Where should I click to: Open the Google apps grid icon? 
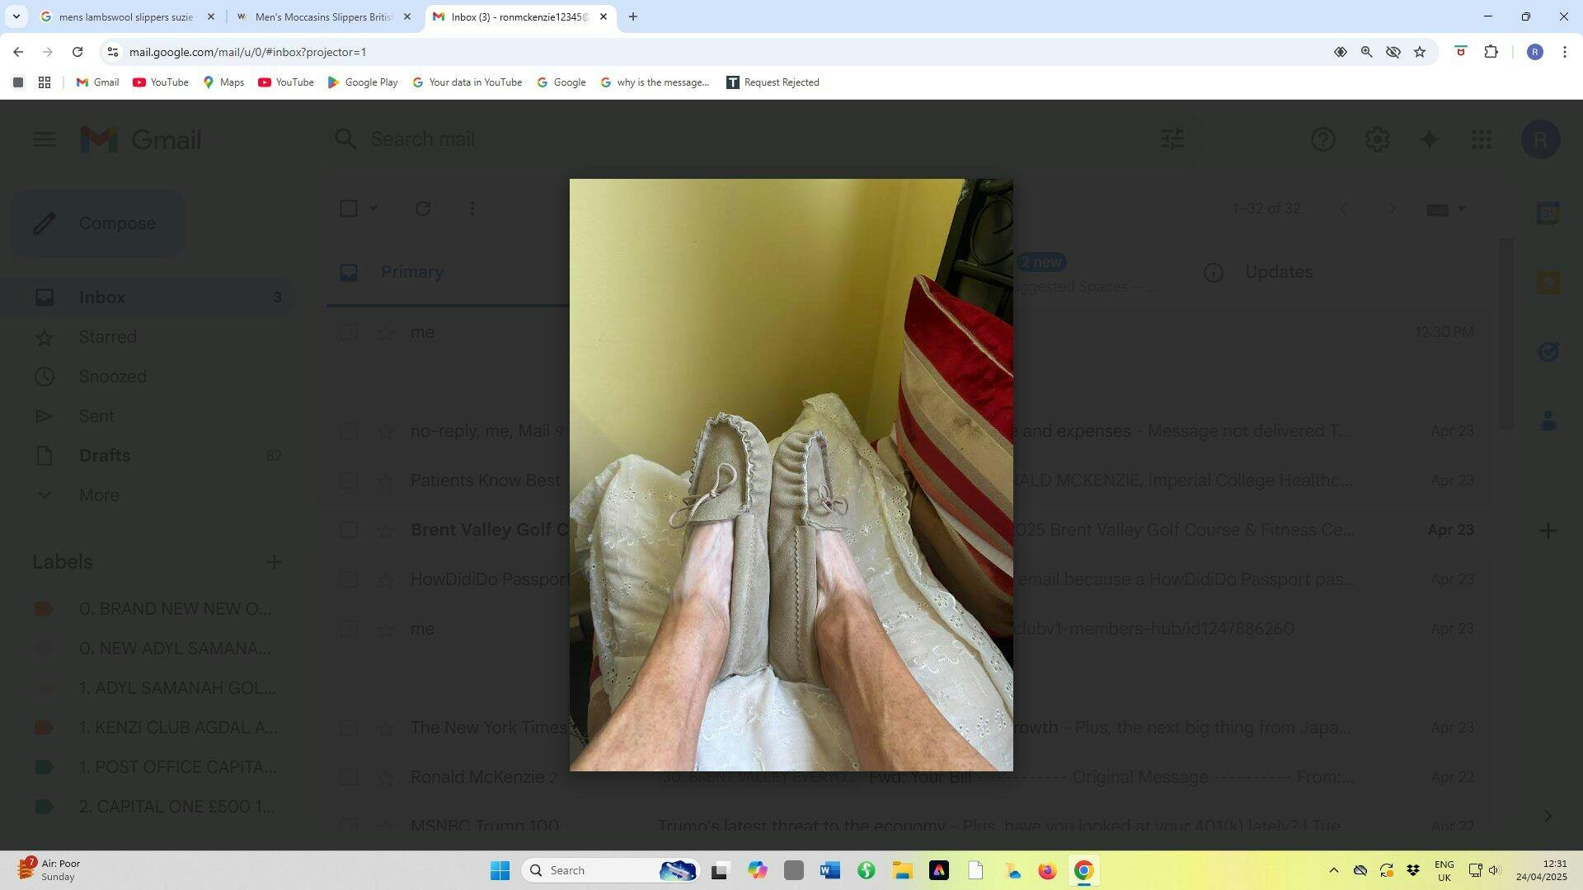point(1481,140)
